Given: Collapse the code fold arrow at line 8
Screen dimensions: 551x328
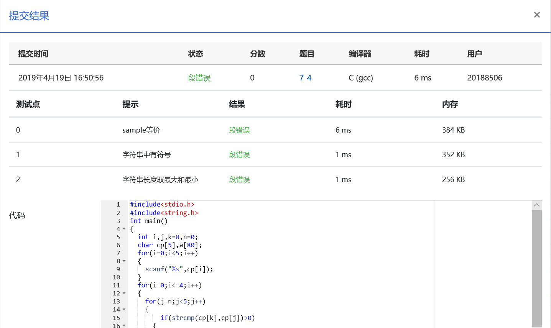Looking at the screenshot, I should pyautogui.click(x=124, y=261).
